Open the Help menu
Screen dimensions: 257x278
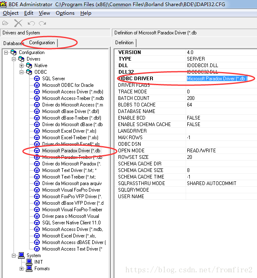click(86, 13)
